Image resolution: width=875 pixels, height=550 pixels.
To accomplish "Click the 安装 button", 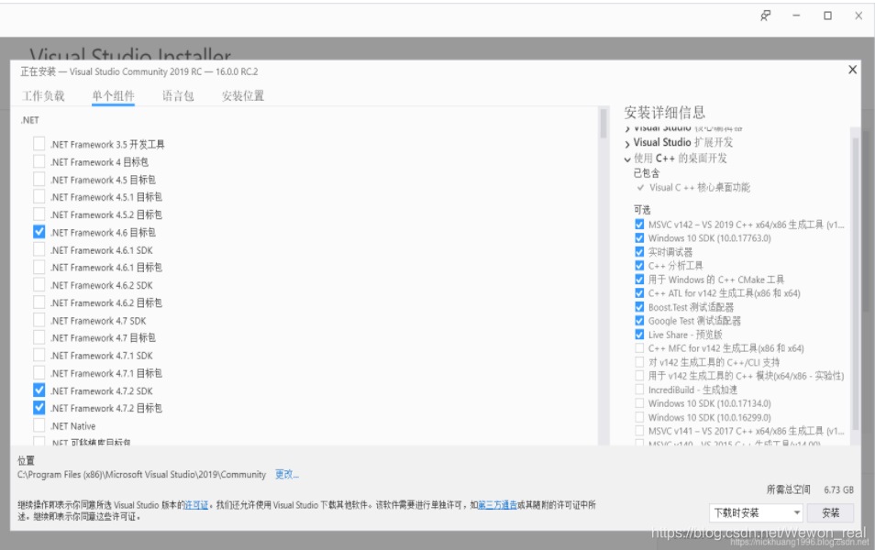I will (x=830, y=512).
